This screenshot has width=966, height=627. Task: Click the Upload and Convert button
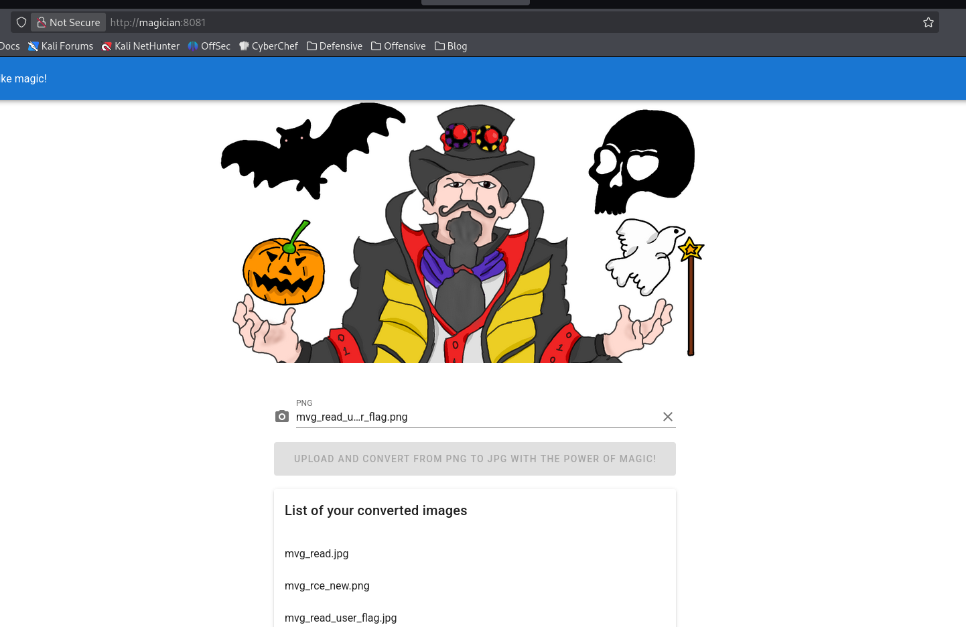[474, 459]
